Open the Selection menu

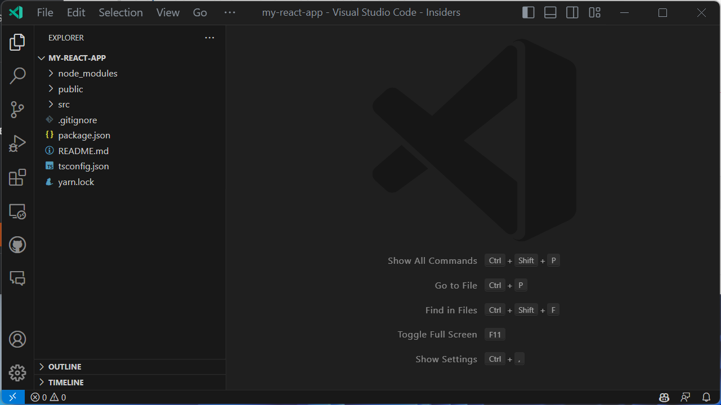120,12
